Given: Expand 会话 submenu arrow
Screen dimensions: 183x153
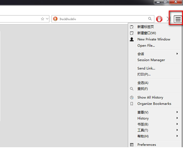Looking at the screenshot, I should coord(177,54).
